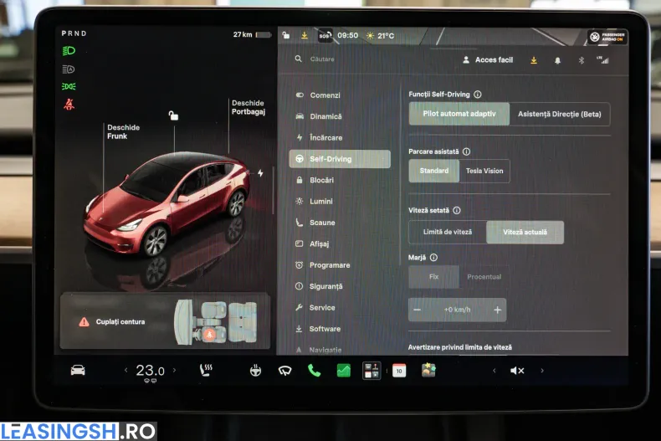Tap the 23.0 temperature display
Viewport: 661px width, 441px height.
tap(150, 371)
